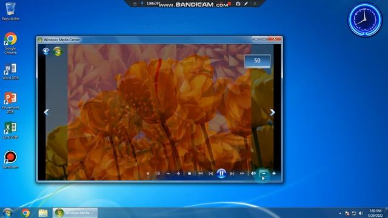Click the Windows Media Center taskbar button
388x218 pixels.
[75, 213]
